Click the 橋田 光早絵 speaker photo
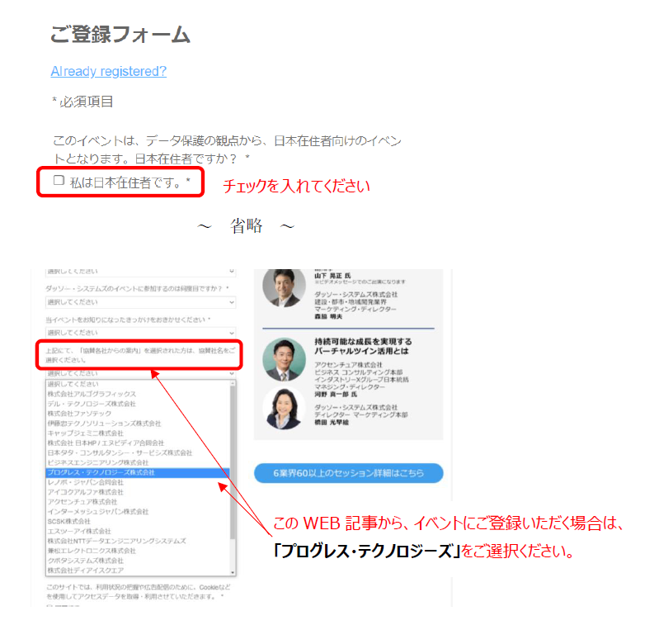 pos(284,408)
